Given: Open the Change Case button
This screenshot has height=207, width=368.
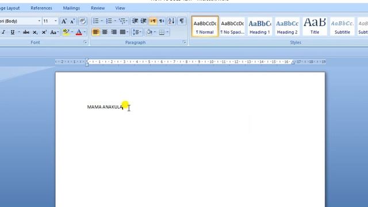Looking at the screenshot, I should coord(54,32).
